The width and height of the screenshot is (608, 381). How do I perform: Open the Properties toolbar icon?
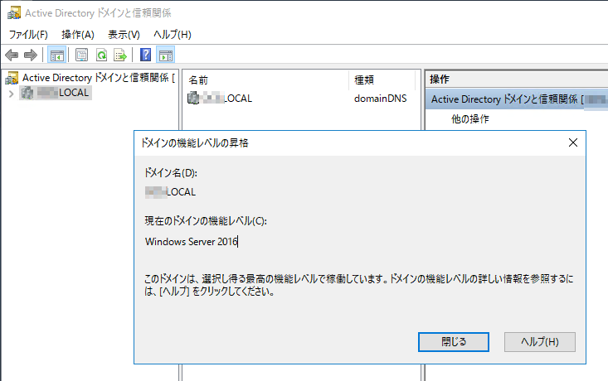pyautogui.click(x=81, y=55)
